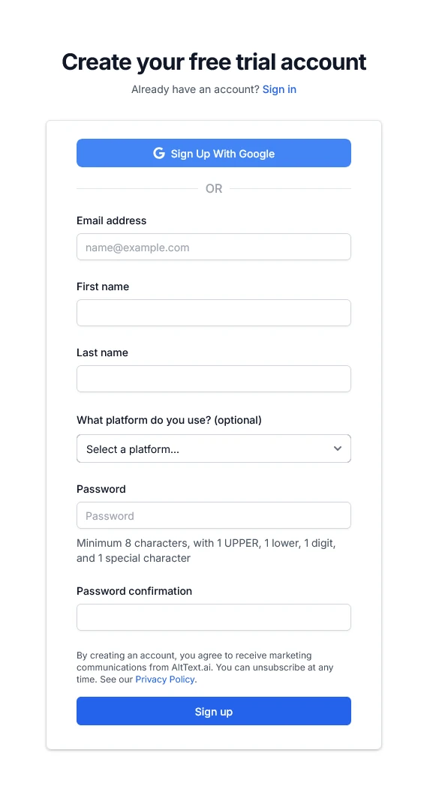
Task: Click the Create your free trial account heading
Action: (214, 62)
